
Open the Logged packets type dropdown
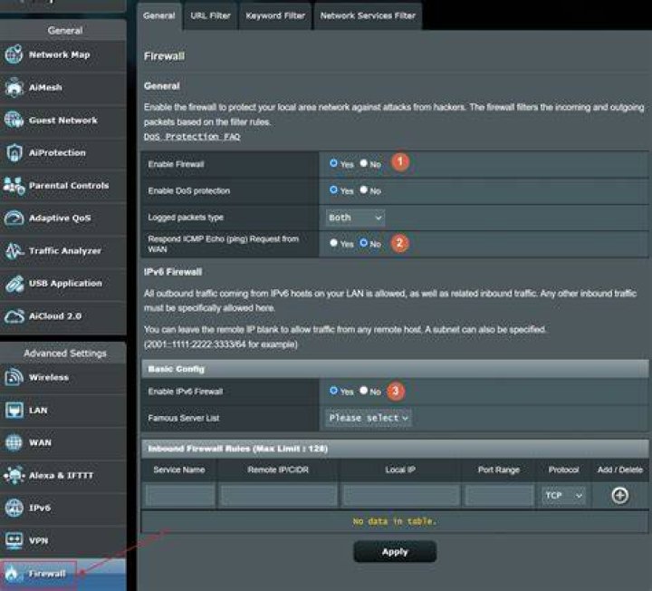355,218
